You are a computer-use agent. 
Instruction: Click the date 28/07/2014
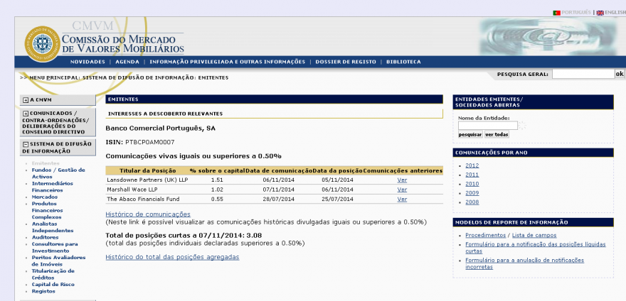pos(278,199)
